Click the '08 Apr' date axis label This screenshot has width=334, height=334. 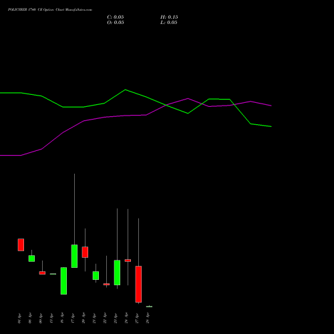(30, 318)
